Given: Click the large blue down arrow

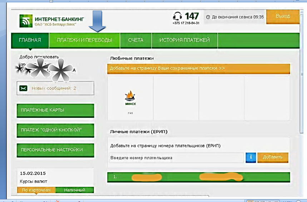Looking at the screenshot, I should (x=97, y=21).
